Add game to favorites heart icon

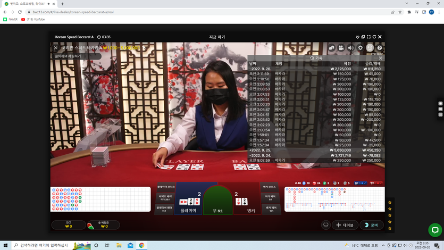[x=357, y=37]
